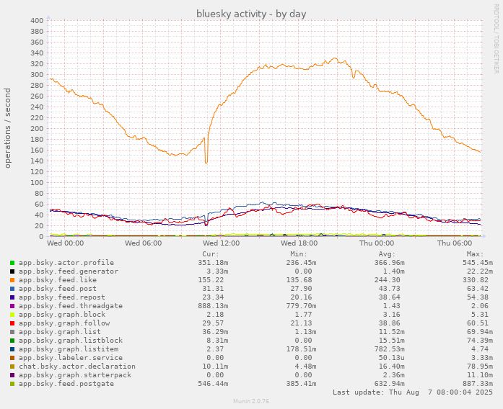Click the 400 y-axis tick label
Viewport: 503px width, 409px height.
point(37,21)
